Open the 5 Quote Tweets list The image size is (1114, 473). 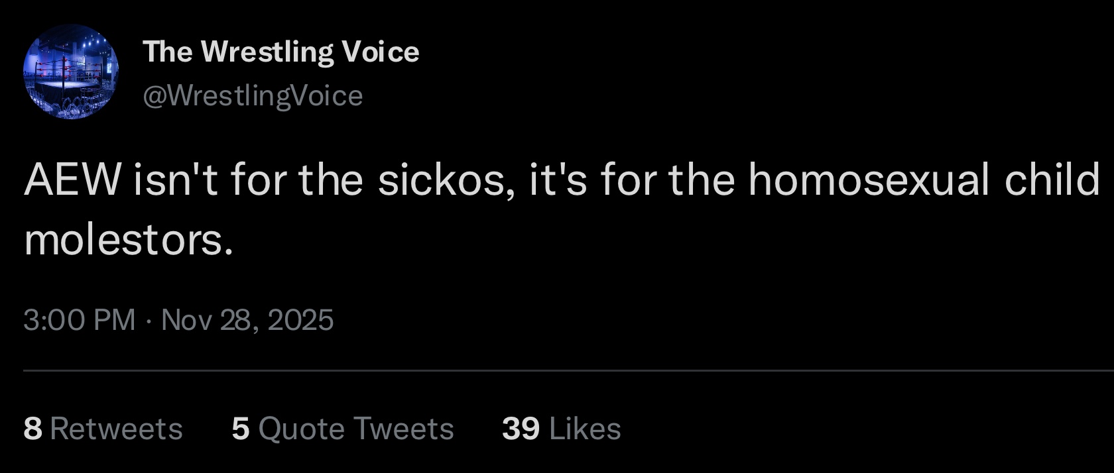342,429
